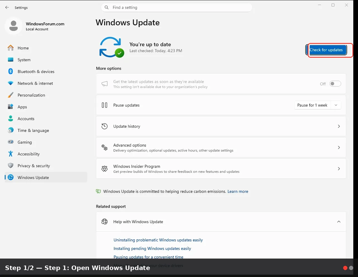
Task: Open System settings page
Action: (x=46, y=60)
